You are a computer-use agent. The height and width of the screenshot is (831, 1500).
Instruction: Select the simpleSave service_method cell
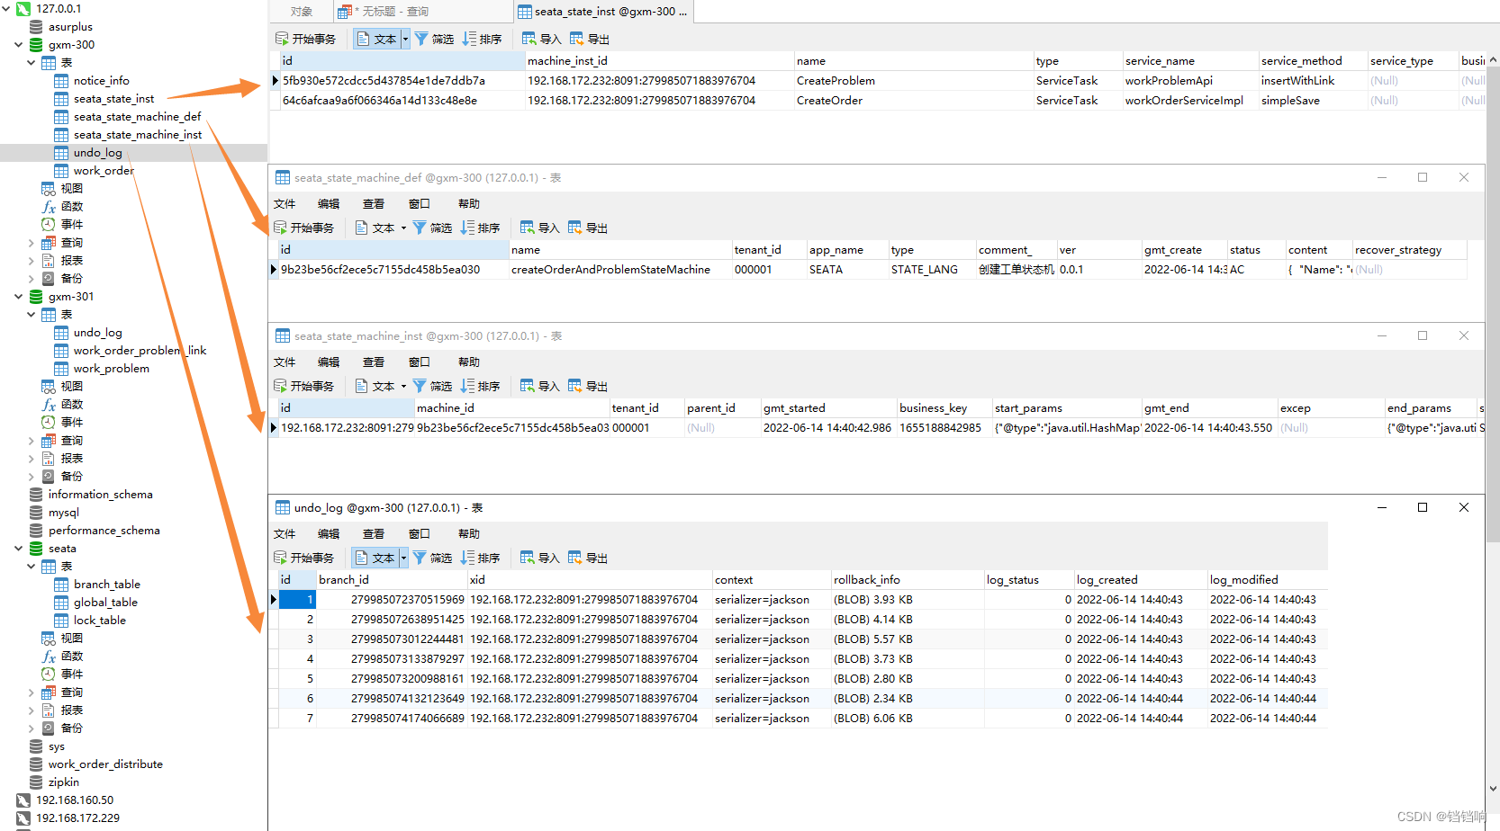[x=1312, y=101]
